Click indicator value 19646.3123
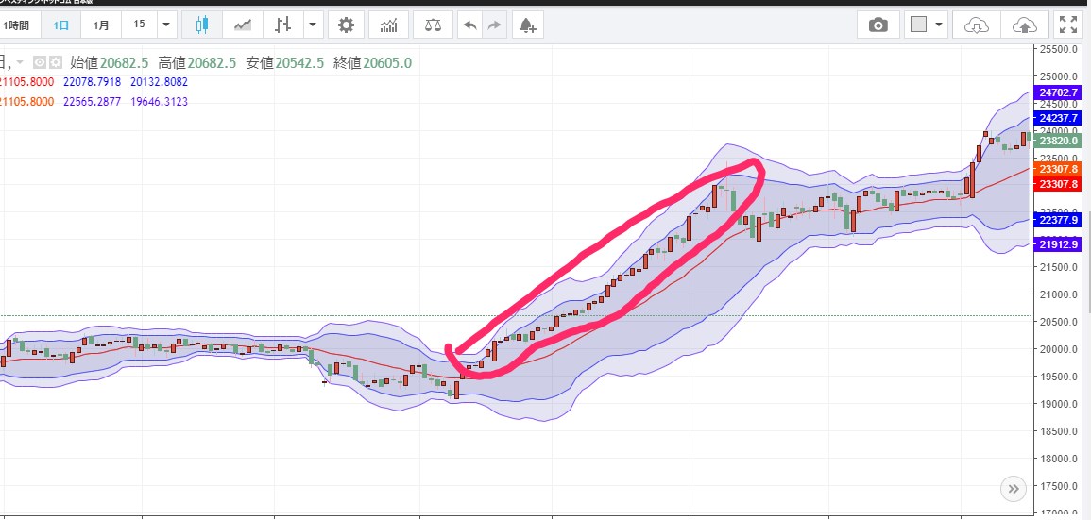The image size is (1091, 520). (x=159, y=102)
